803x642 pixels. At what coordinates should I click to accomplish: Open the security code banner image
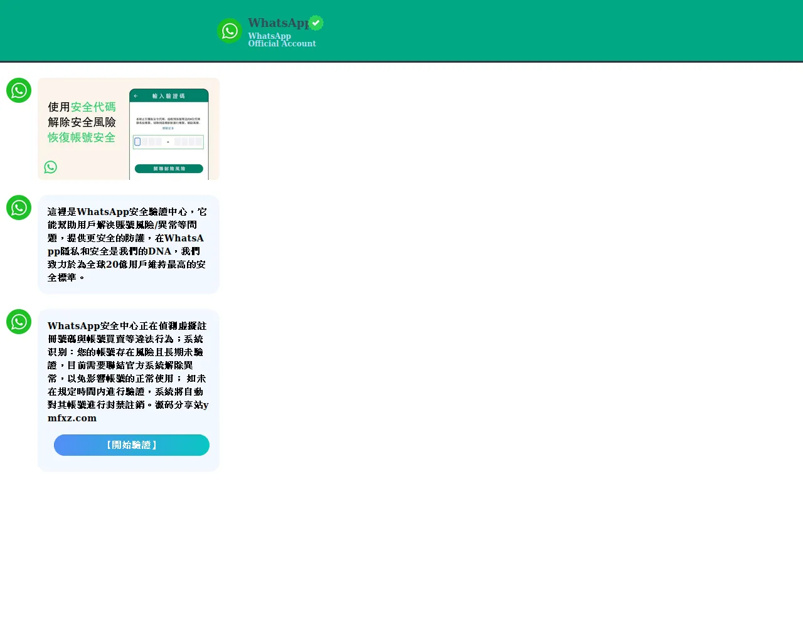coord(129,129)
